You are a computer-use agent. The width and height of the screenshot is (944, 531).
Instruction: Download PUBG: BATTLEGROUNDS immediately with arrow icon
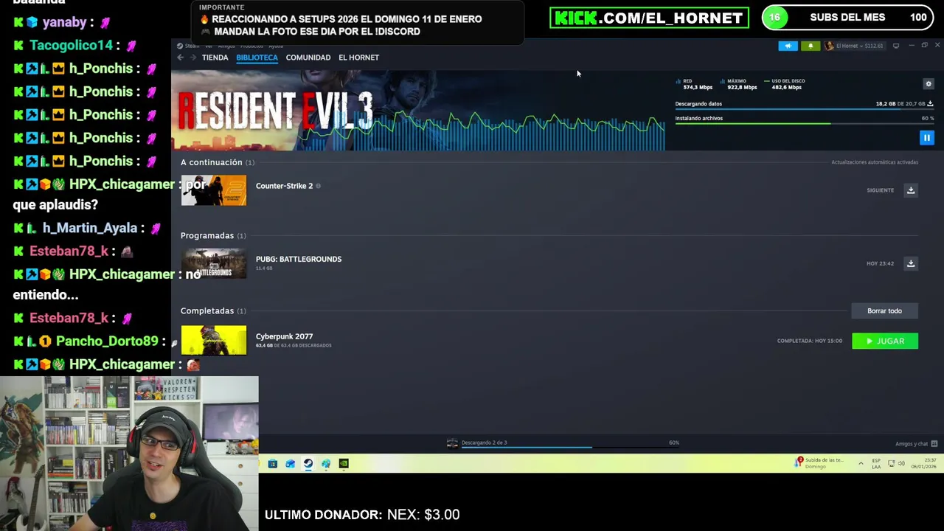[x=911, y=263]
